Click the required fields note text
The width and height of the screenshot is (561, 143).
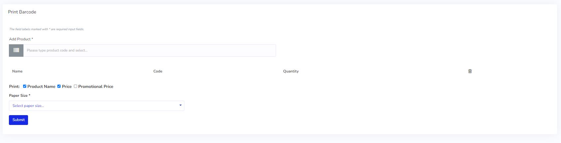(x=47, y=29)
